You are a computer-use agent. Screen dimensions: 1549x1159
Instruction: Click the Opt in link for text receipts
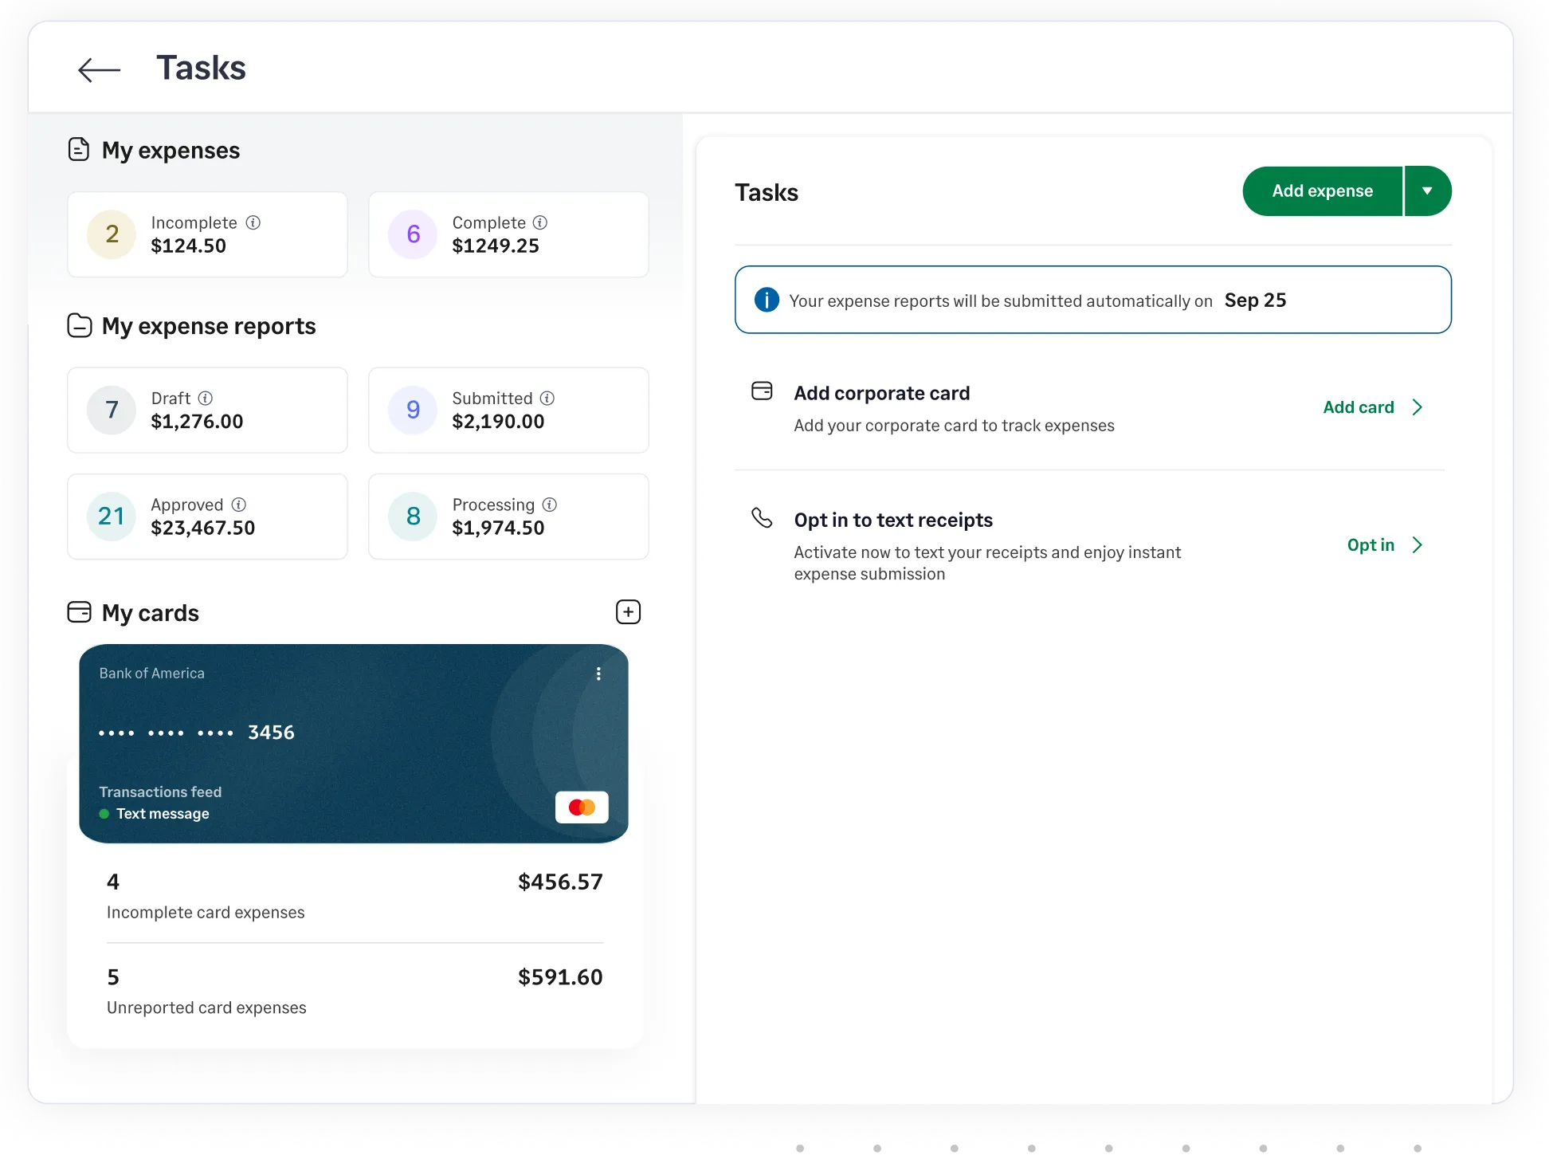[x=1371, y=545]
